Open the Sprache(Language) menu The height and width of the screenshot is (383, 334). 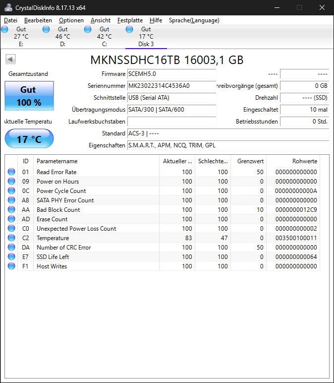coord(194,20)
